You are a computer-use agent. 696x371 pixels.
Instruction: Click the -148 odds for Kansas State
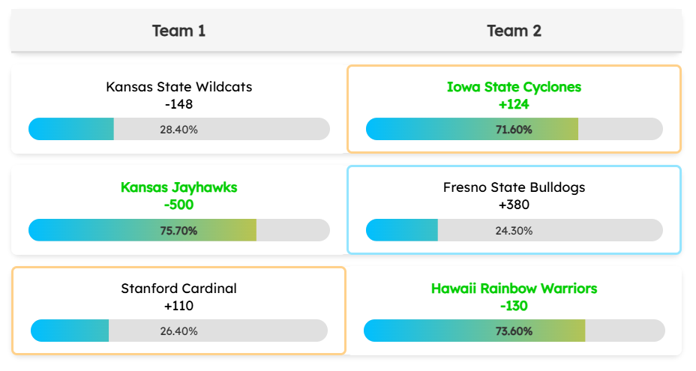tap(178, 104)
